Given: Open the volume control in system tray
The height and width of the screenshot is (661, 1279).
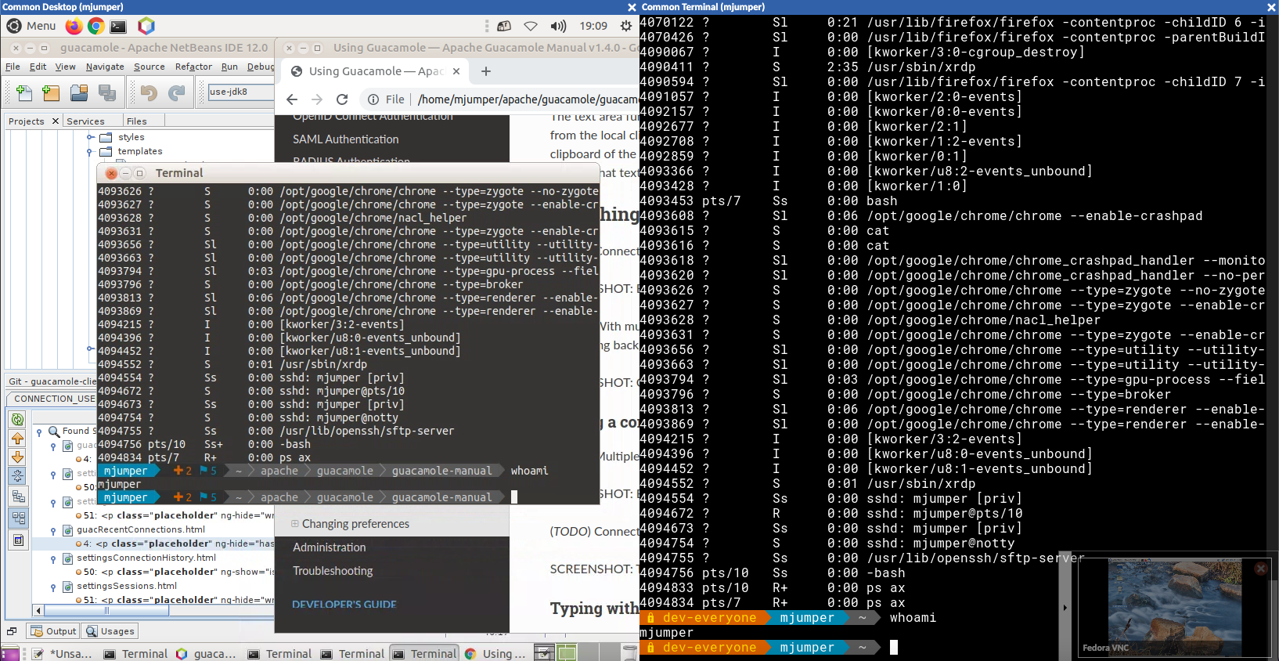Looking at the screenshot, I should click(x=558, y=26).
